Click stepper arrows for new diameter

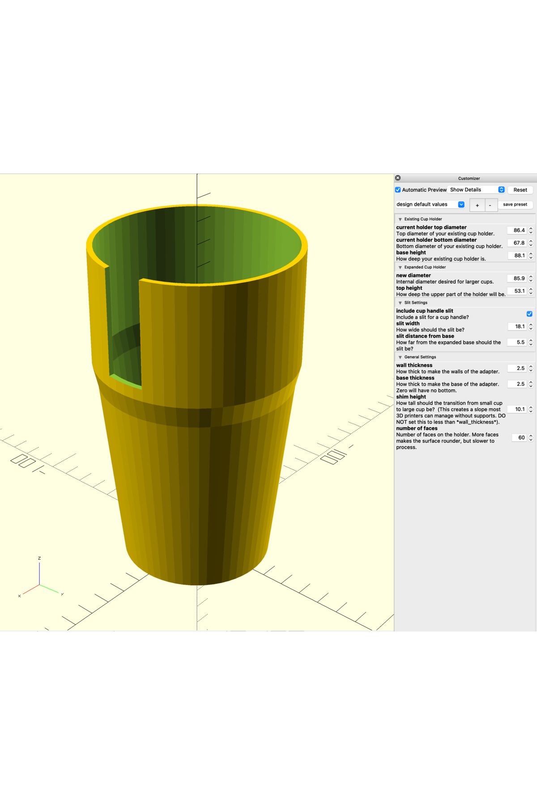click(531, 278)
